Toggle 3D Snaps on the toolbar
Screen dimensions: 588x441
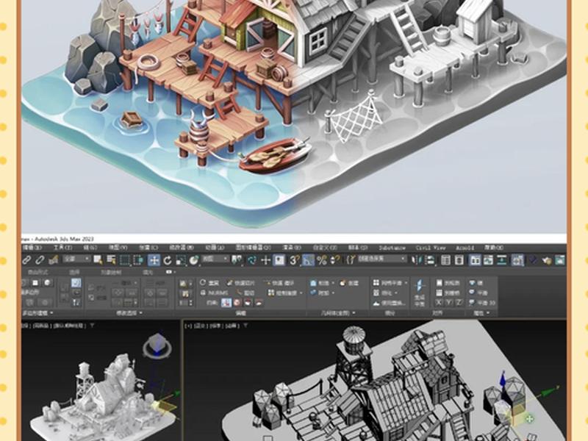(295, 260)
